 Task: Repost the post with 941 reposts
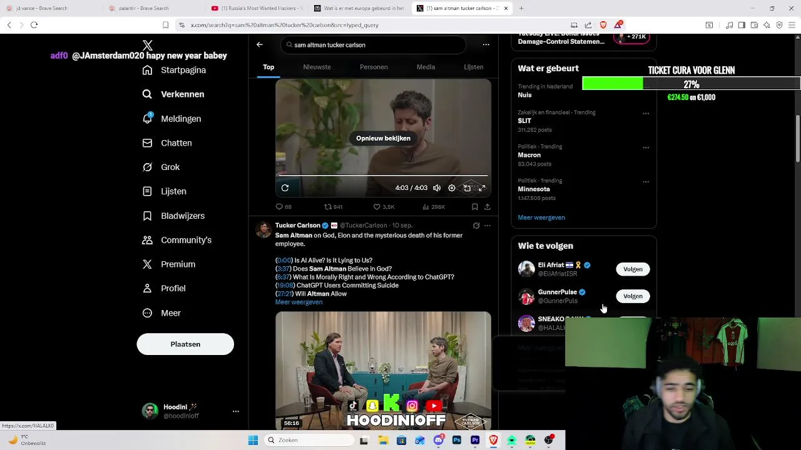point(333,207)
